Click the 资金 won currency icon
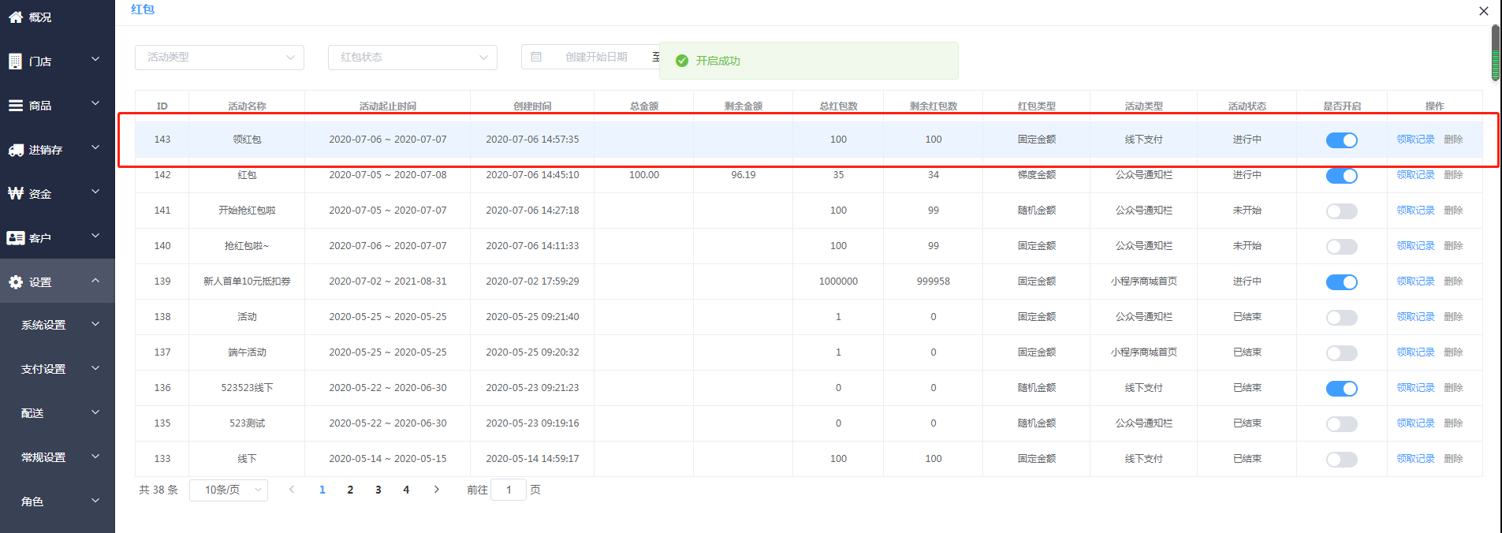1502x533 pixels. click(15, 194)
